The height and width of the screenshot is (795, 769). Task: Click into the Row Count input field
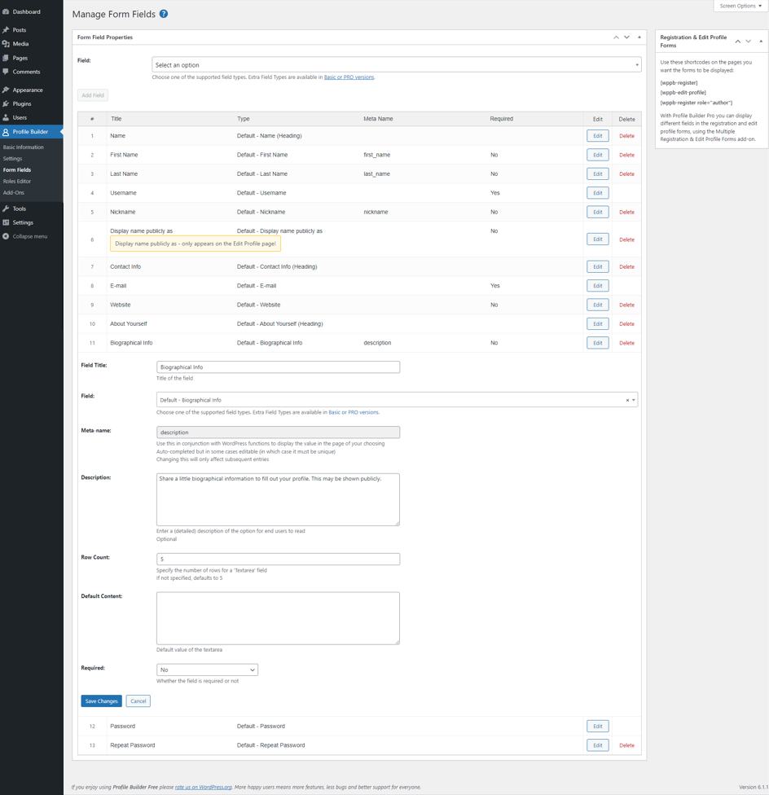(x=278, y=559)
